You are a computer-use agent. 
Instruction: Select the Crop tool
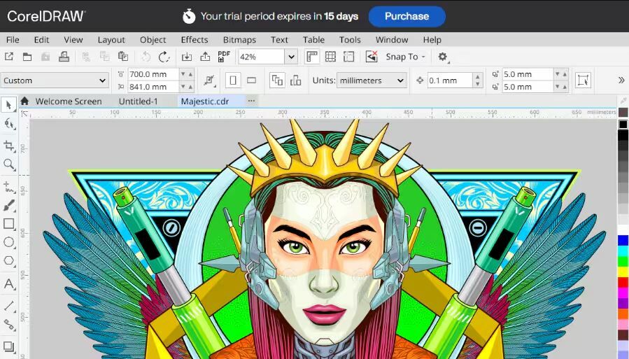tap(8, 146)
